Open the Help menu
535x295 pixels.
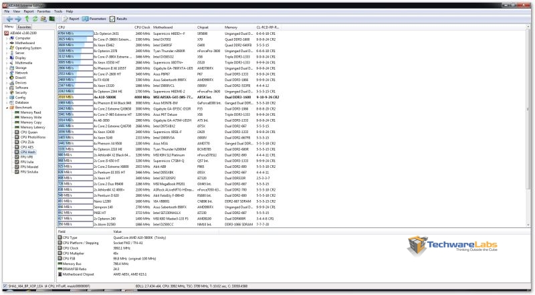pyautogui.click(x=70, y=11)
